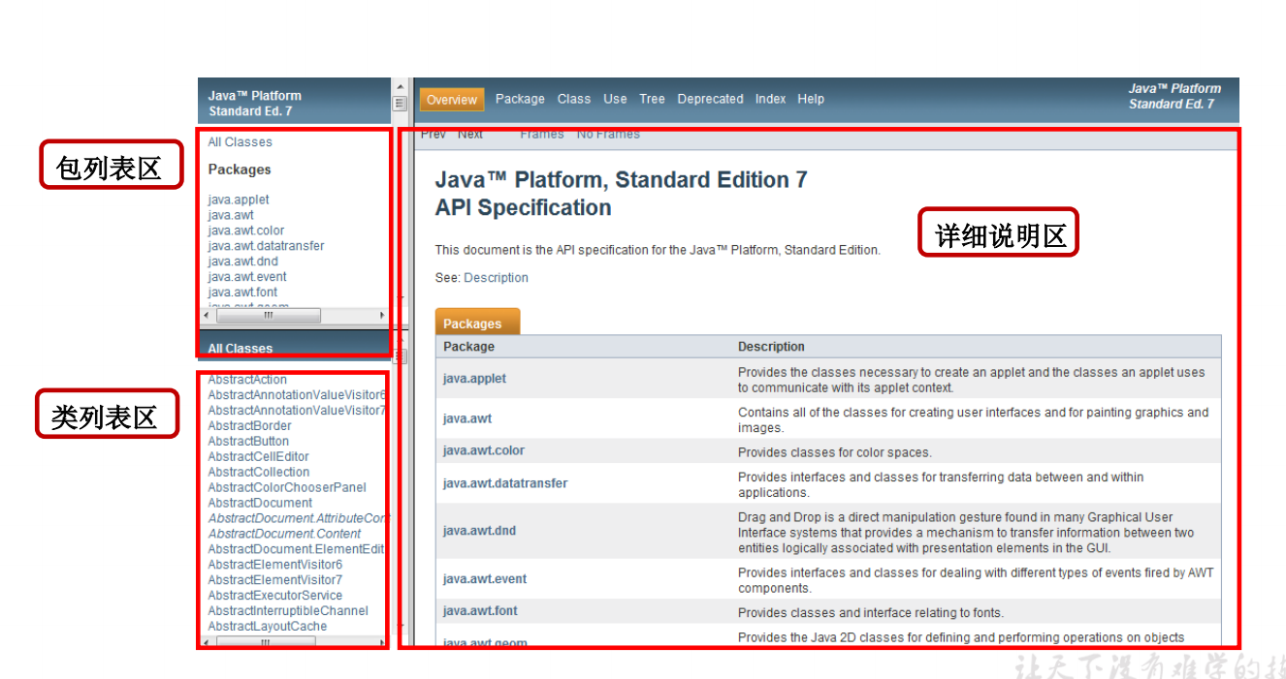Open java.awt.color in the Packages table
Image resolution: width=1286 pixels, height=679 pixels.
pyautogui.click(x=483, y=451)
